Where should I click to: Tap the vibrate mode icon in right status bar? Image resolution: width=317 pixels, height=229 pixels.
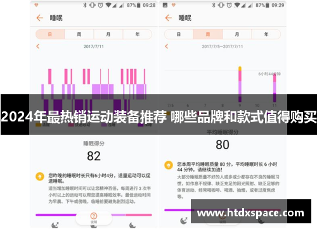coord(221,5)
